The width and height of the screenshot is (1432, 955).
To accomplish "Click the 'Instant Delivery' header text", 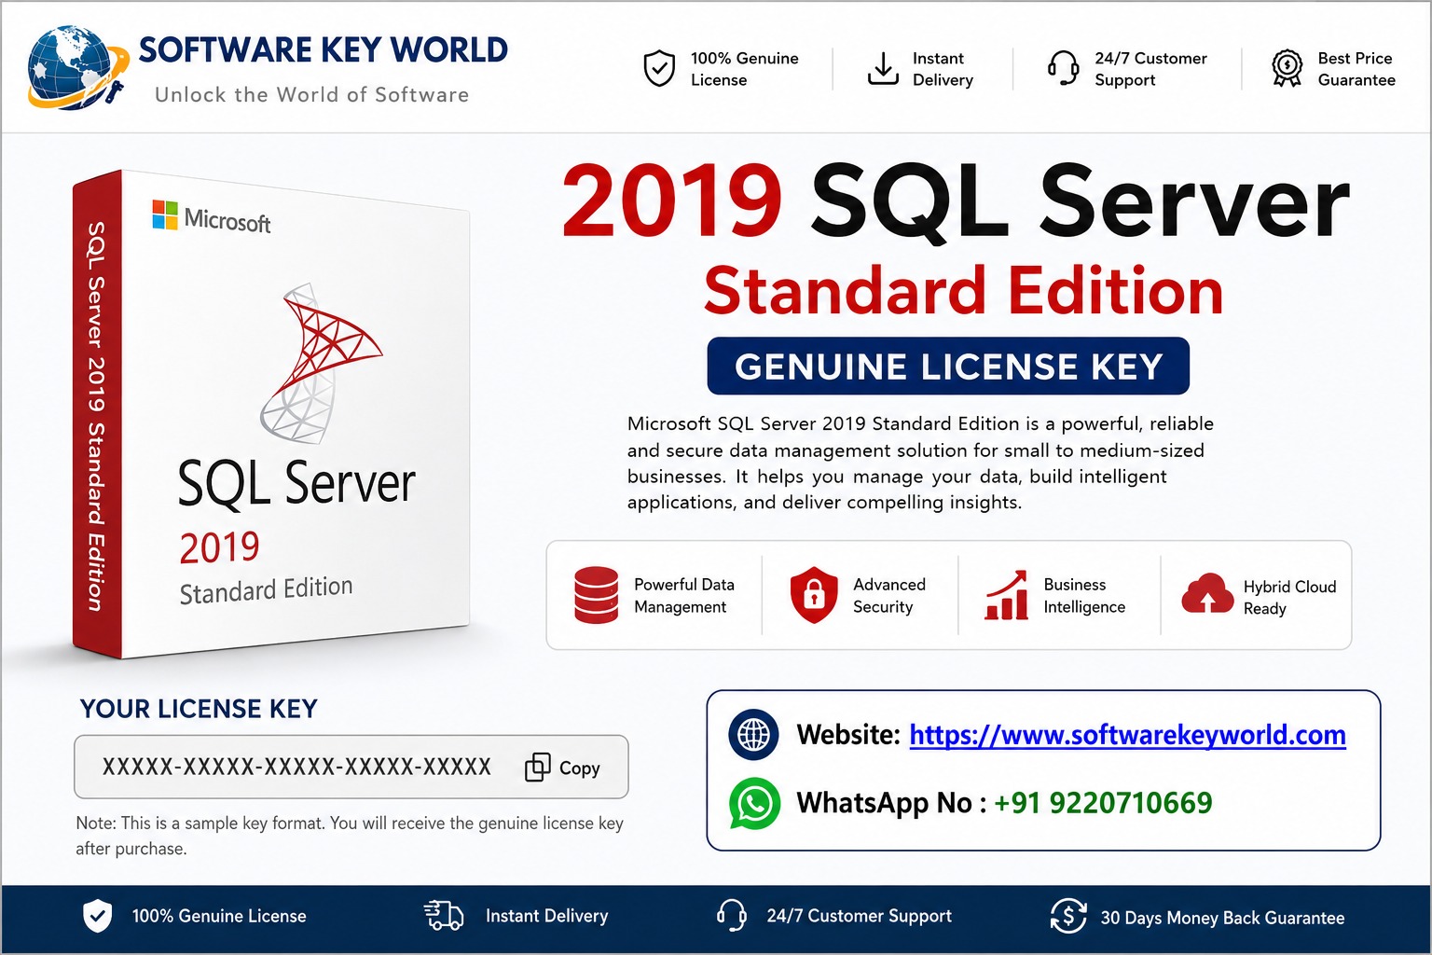I will [x=943, y=69].
